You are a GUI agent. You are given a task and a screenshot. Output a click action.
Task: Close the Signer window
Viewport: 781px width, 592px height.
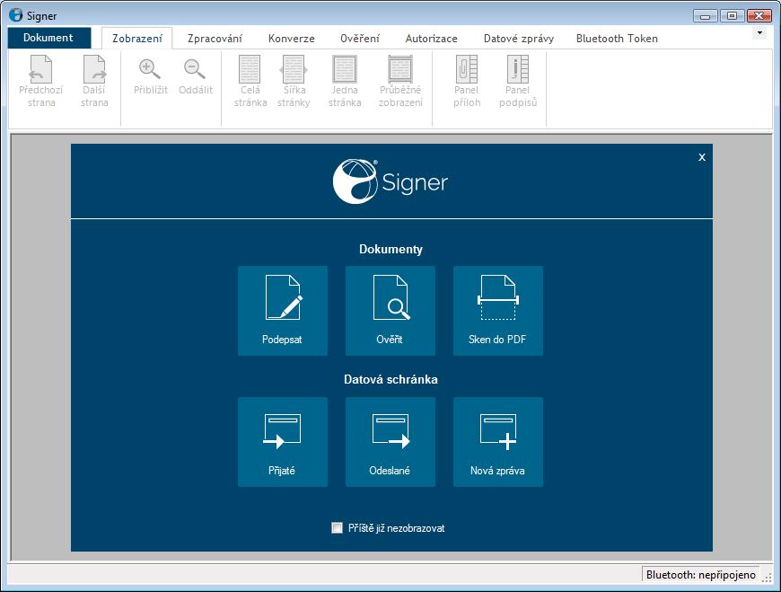[x=759, y=16]
